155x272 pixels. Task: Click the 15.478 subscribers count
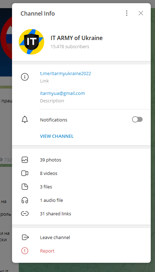(70, 47)
